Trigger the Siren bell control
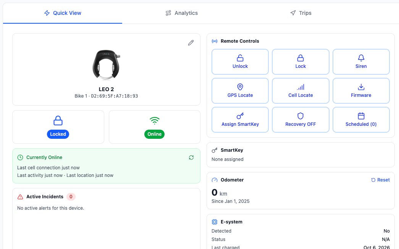 coord(361,62)
